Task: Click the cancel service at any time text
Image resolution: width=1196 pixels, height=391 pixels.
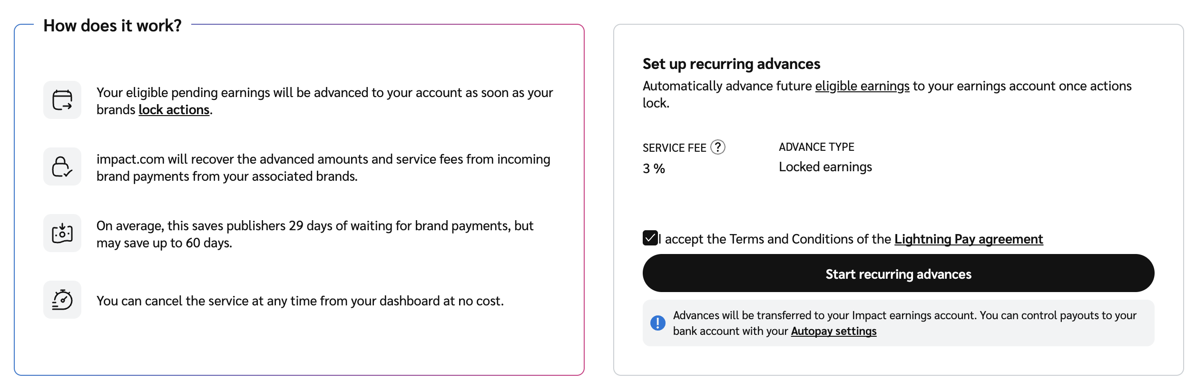Action: (x=300, y=301)
